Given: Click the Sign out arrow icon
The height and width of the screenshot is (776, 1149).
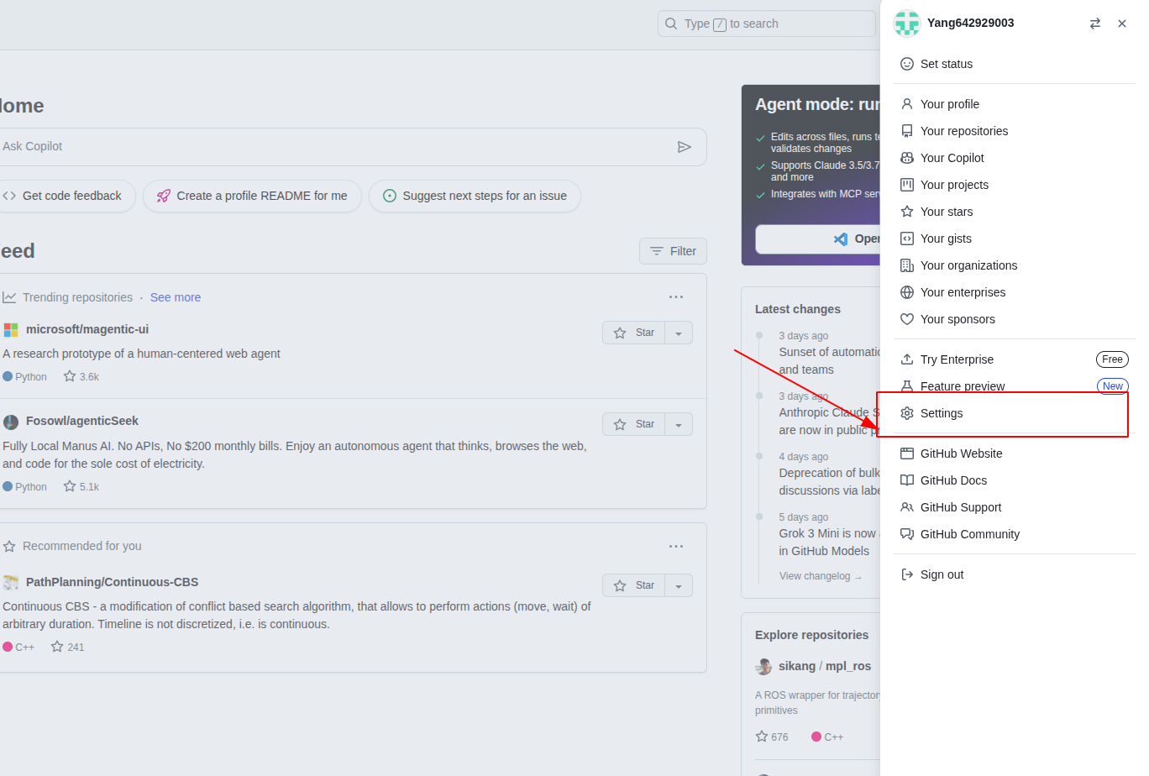Looking at the screenshot, I should pos(907,574).
